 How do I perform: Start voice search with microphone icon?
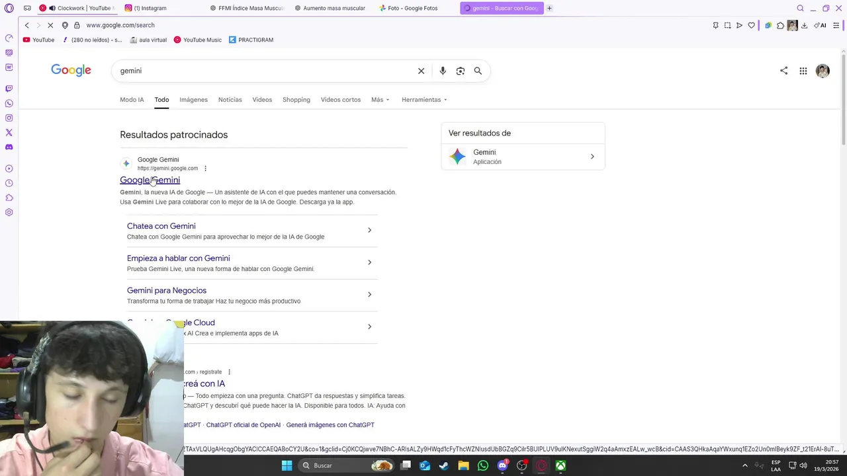[x=443, y=71]
